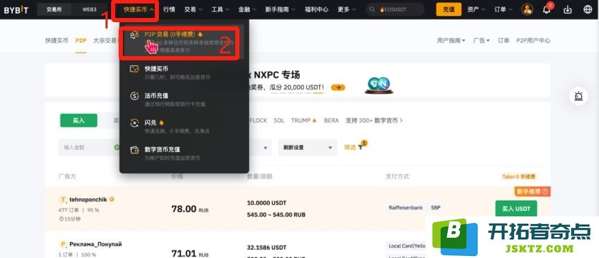Click the T avatar of tehnoponchik

pyautogui.click(x=63, y=199)
